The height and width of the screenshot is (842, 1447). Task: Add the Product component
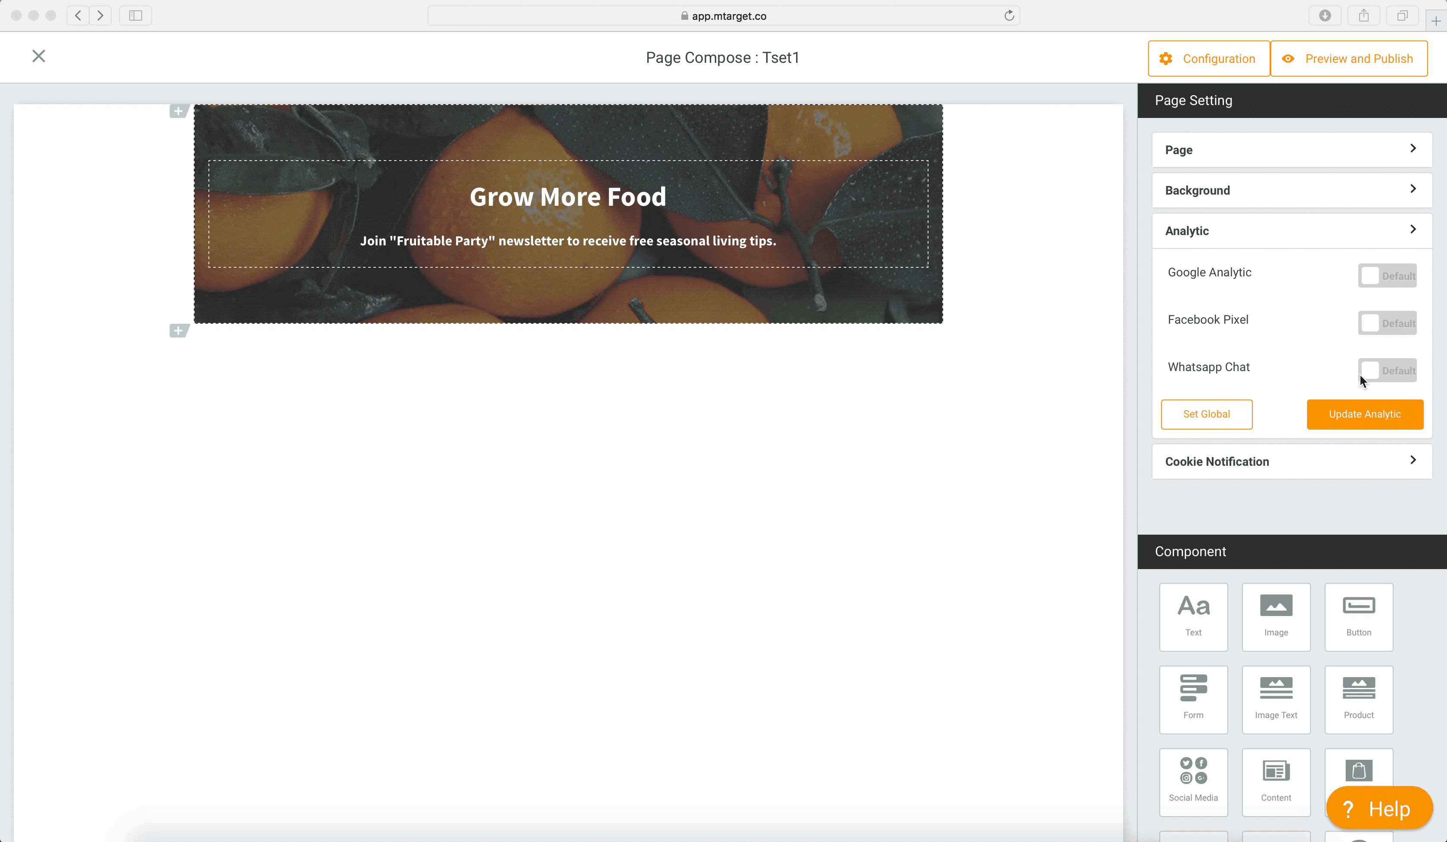pyautogui.click(x=1359, y=699)
